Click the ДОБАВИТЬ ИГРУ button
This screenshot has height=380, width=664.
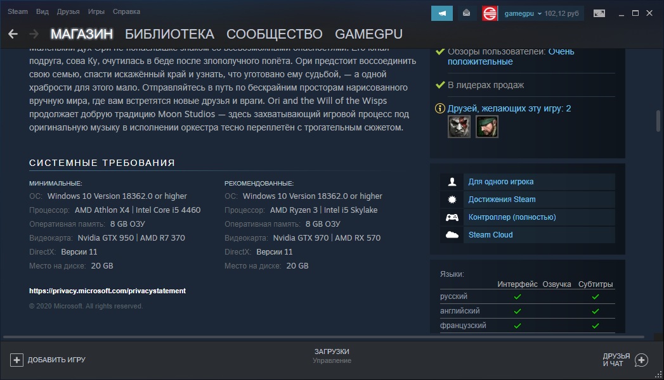click(48, 360)
